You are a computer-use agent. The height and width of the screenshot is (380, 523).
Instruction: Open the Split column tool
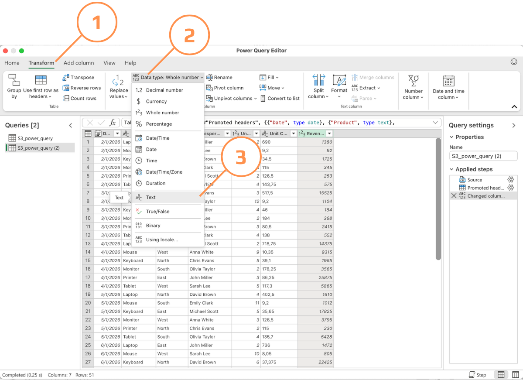click(x=318, y=87)
